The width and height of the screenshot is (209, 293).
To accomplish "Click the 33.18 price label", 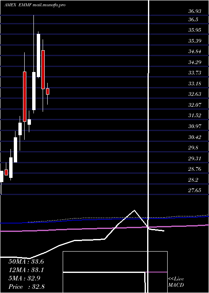I will click(195, 83).
